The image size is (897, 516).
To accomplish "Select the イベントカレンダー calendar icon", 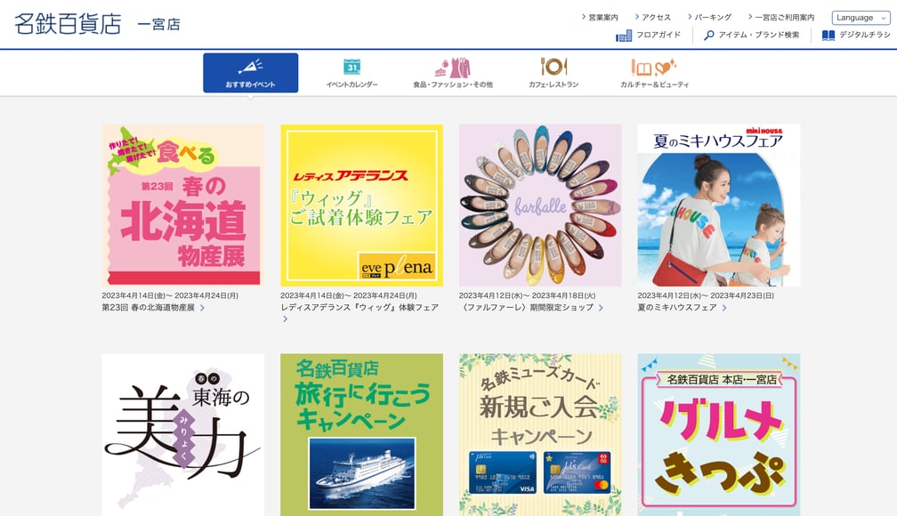I will 352,67.
